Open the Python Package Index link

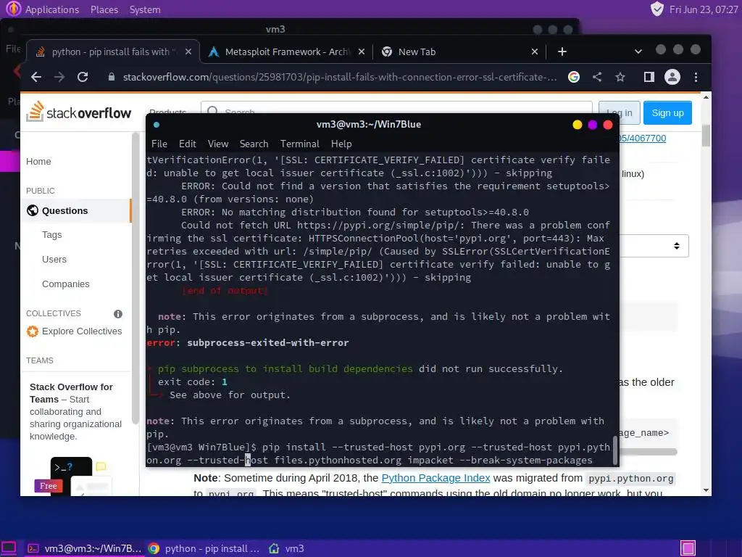[435, 478]
